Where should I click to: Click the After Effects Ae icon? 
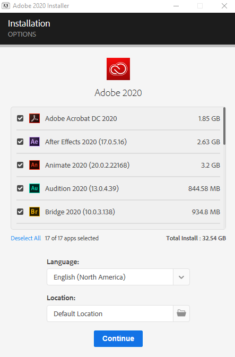click(x=34, y=142)
